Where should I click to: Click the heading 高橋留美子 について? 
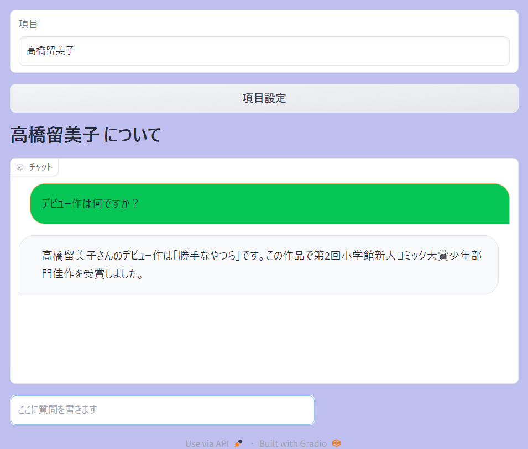click(86, 135)
